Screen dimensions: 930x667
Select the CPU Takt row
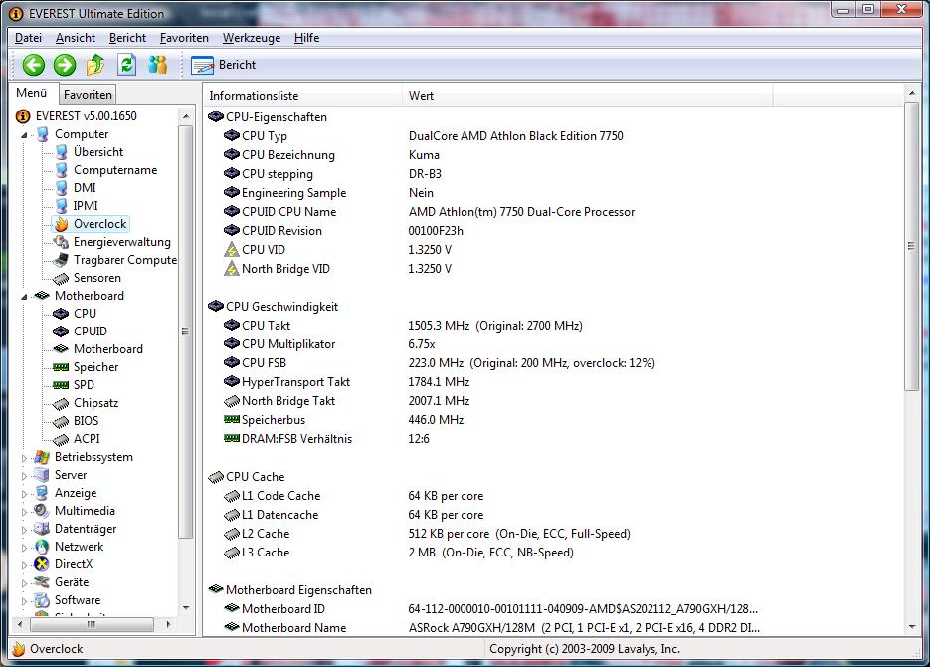coord(488,326)
